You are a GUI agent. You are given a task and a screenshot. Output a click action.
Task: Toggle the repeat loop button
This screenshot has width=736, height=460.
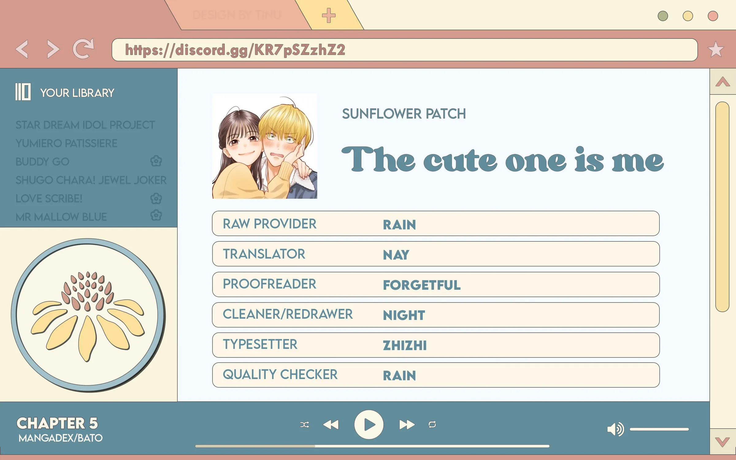[432, 424]
